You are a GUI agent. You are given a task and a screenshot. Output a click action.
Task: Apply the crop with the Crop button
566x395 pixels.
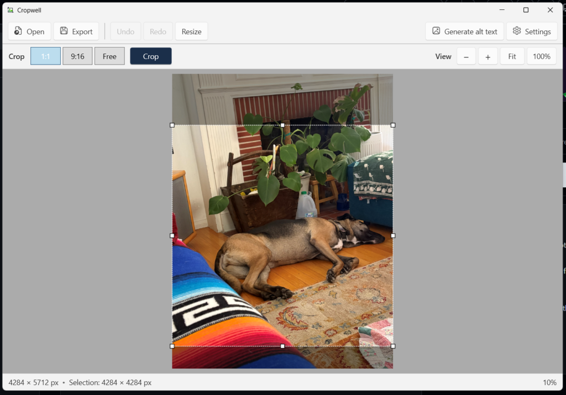150,56
